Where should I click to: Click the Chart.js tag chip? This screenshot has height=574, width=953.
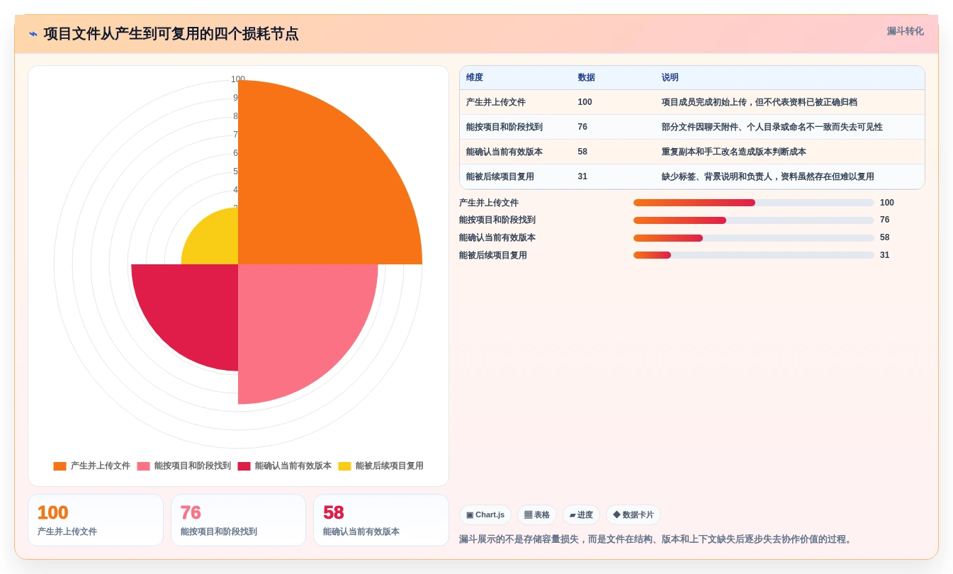point(485,515)
